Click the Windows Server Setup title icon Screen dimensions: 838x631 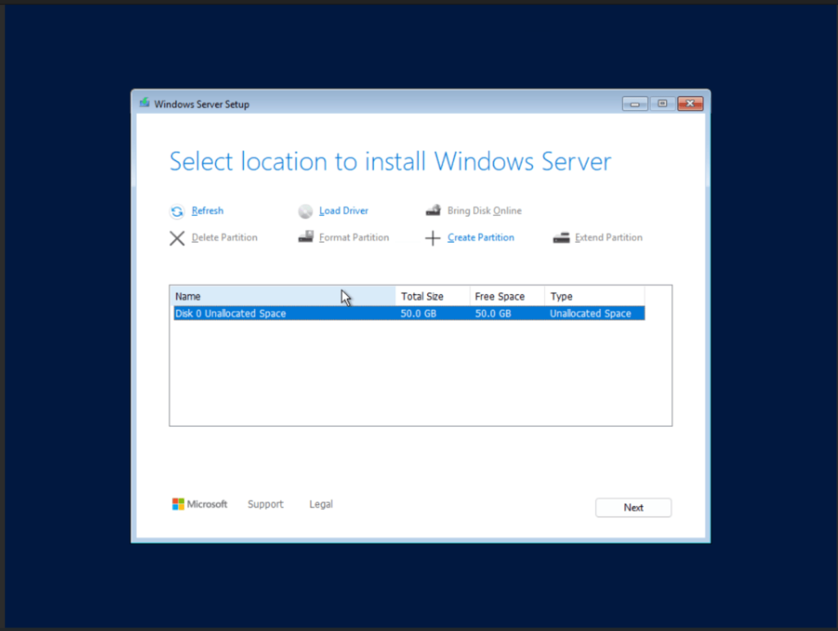pos(144,103)
